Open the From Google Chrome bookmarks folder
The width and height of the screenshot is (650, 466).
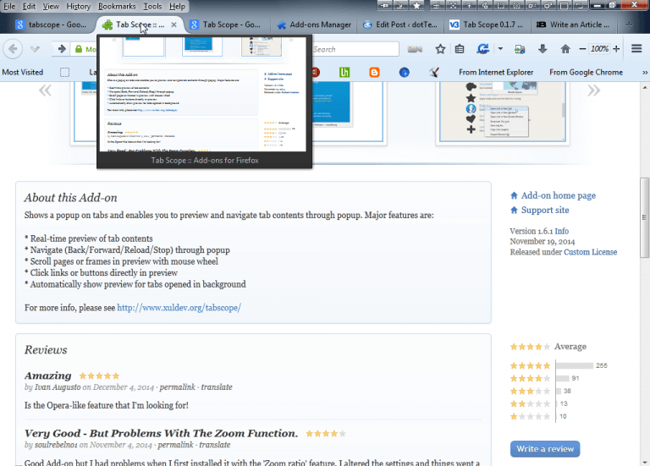(x=586, y=72)
